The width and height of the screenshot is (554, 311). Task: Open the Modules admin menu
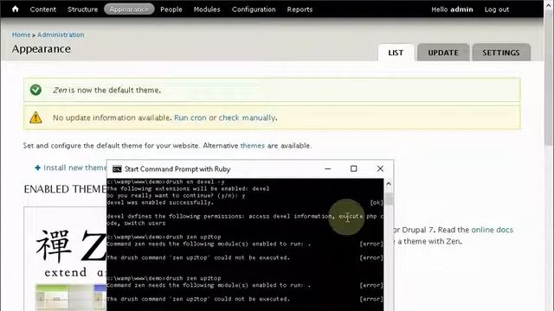207,10
